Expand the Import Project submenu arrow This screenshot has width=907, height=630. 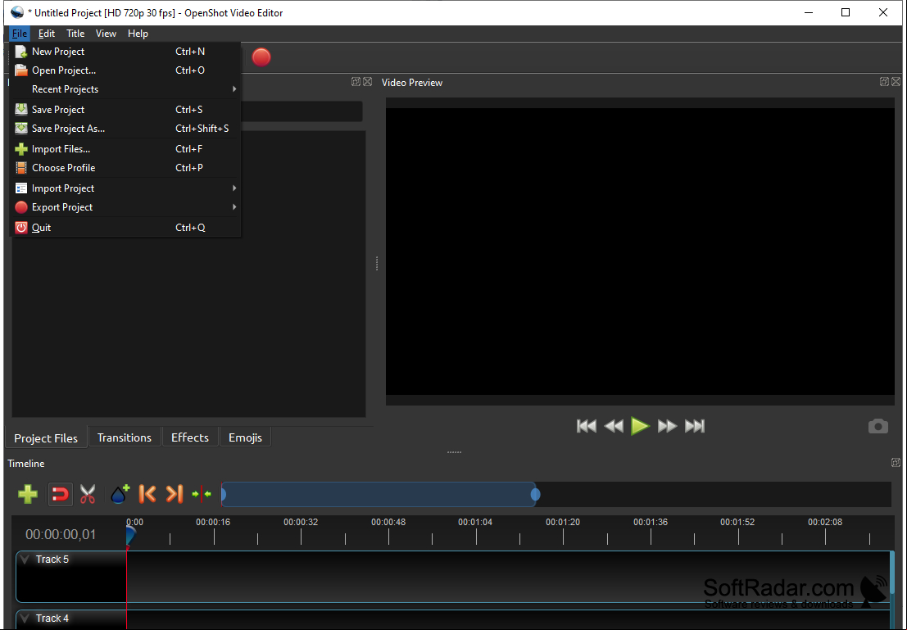(234, 188)
